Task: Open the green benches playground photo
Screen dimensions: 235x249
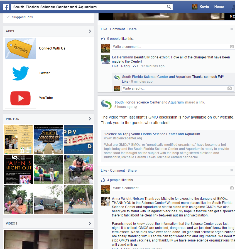Action: tap(79, 199)
